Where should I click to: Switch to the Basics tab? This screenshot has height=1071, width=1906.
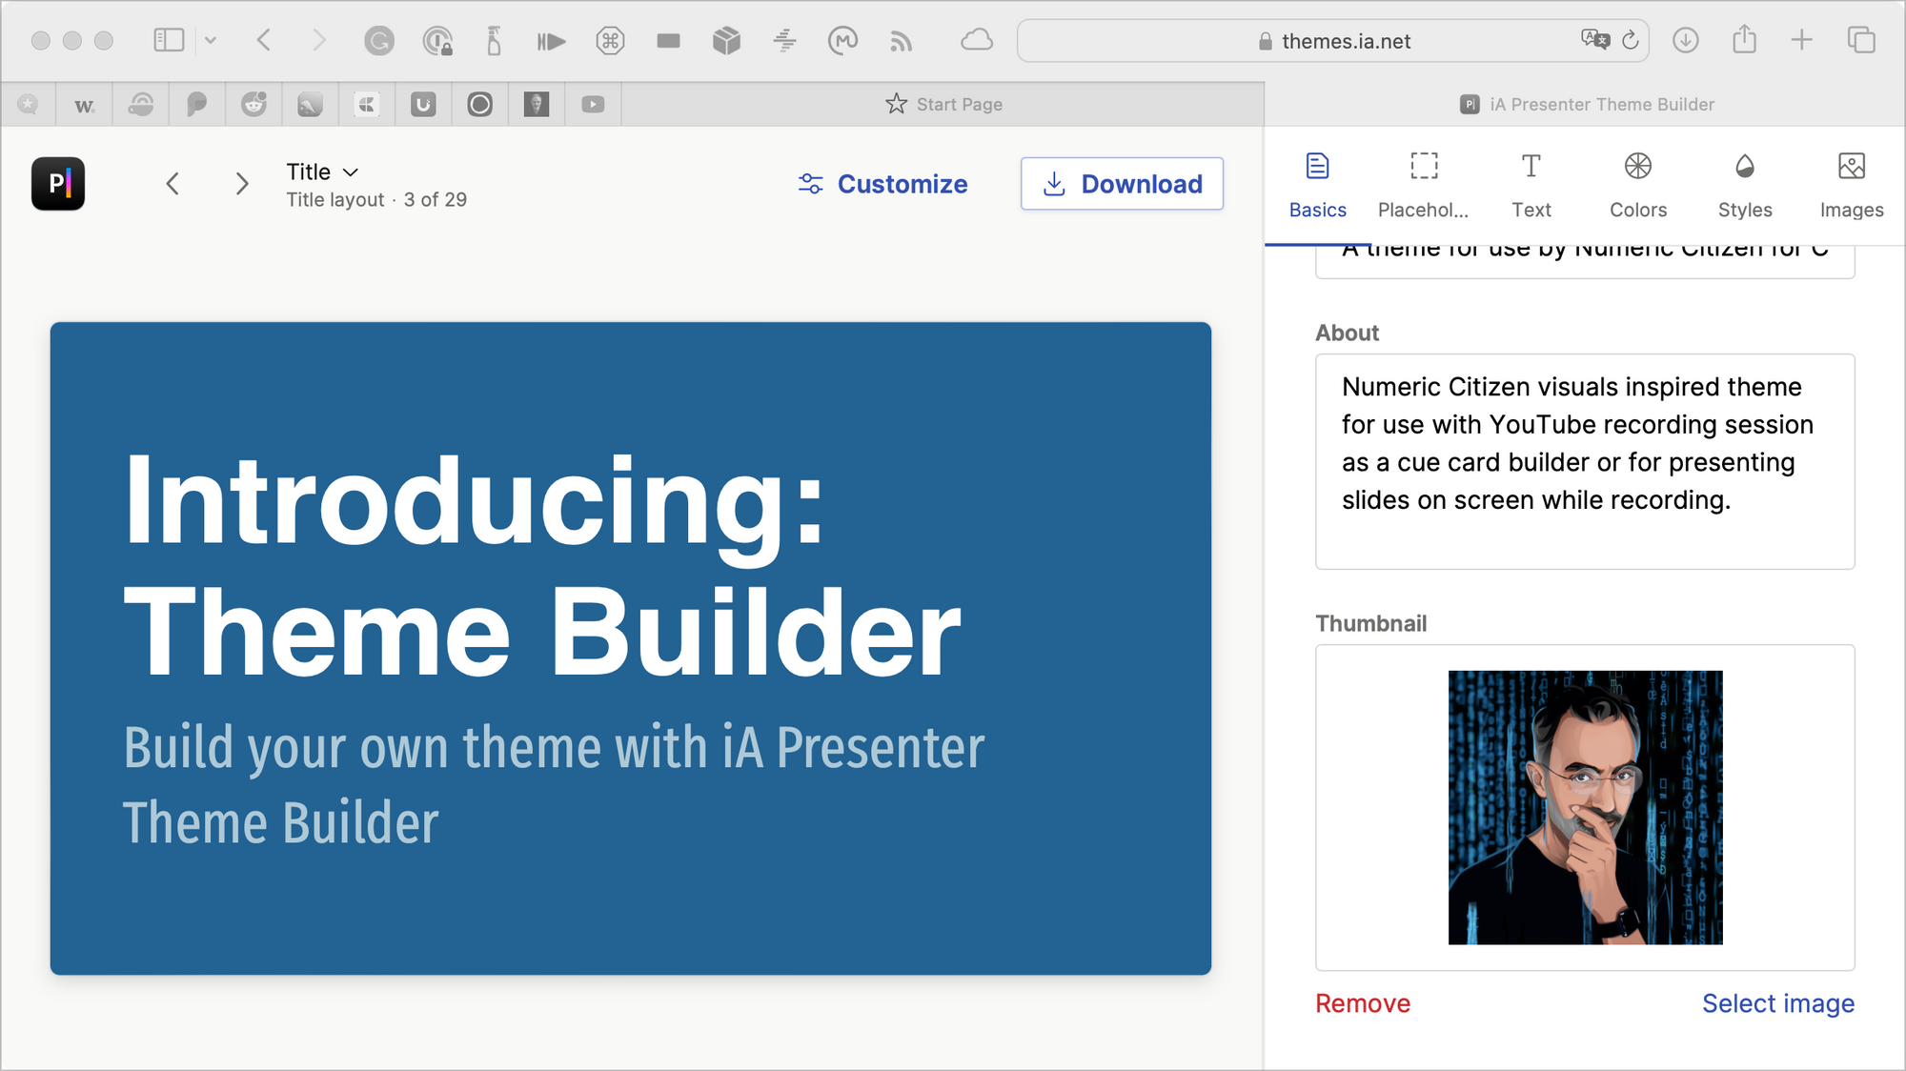pyautogui.click(x=1317, y=184)
